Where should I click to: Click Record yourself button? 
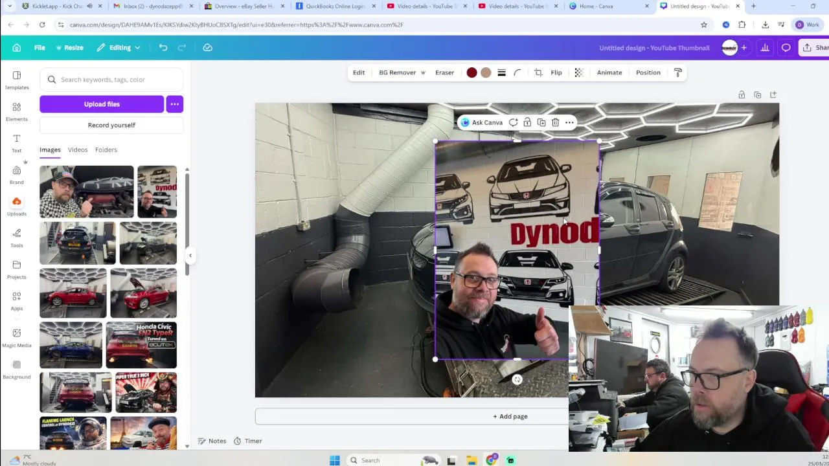click(x=111, y=125)
